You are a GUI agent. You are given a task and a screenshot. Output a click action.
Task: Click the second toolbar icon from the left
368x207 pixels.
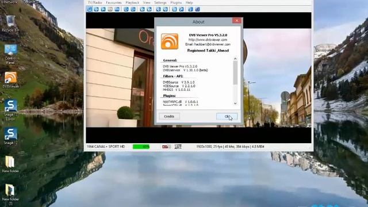pyautogui.click(x=96, y=9)
